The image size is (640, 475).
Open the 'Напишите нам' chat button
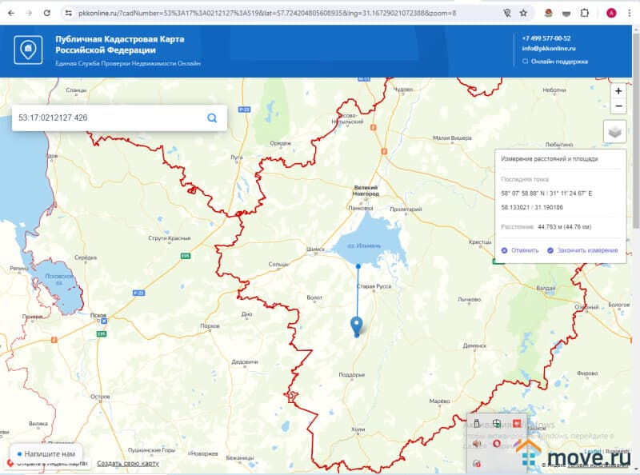(46, 453)
